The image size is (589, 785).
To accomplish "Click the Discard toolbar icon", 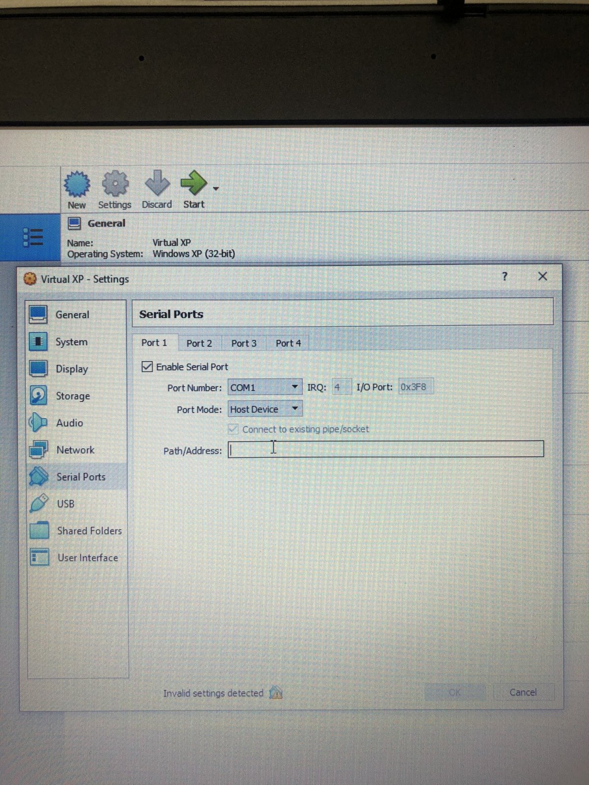I will pyautogui.click(x=157, y=184).
